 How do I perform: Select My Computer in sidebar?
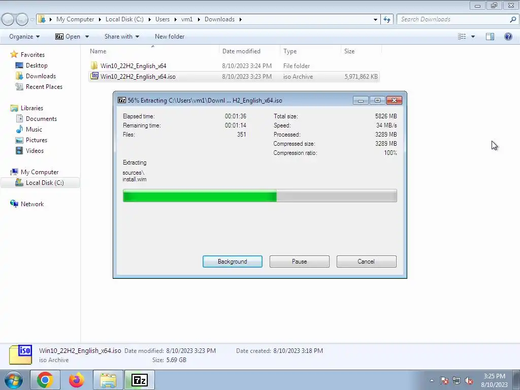[x=40, y=172]
